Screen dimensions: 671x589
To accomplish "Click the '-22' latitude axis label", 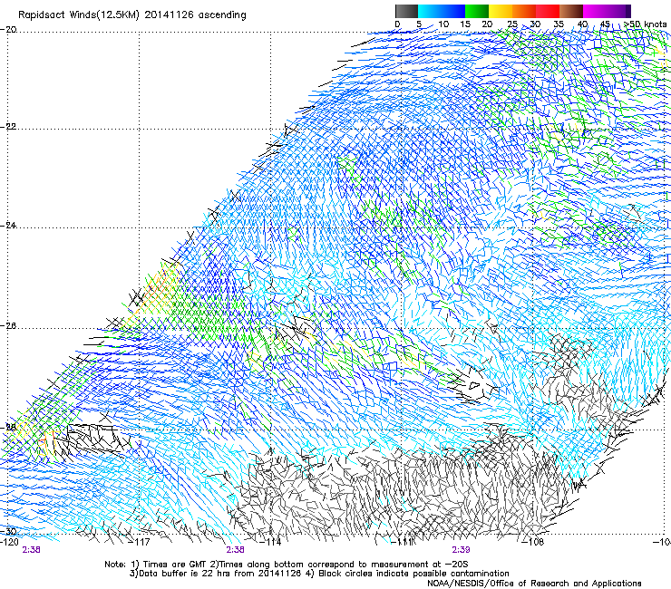I will [8, 127].
